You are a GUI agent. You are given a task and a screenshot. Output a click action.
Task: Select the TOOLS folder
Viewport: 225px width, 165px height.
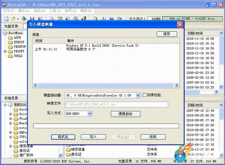point(18,56)
